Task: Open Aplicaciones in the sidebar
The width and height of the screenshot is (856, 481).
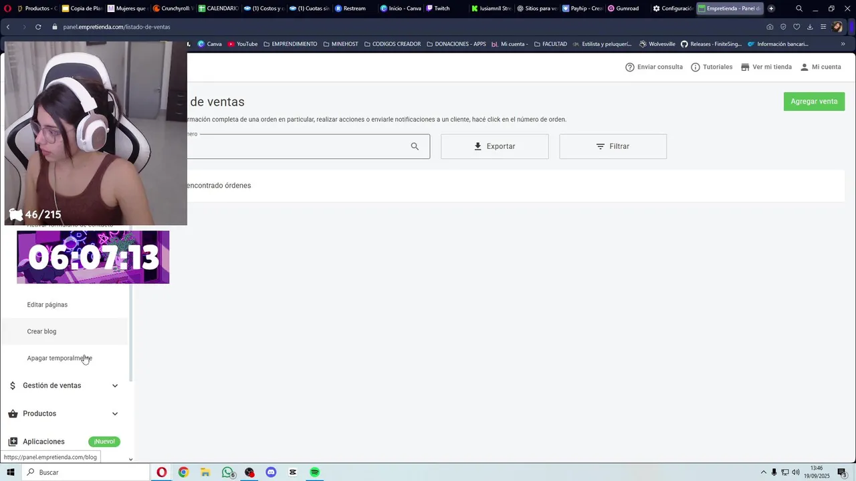Action: pyautogui.click(x=43, y=442)
